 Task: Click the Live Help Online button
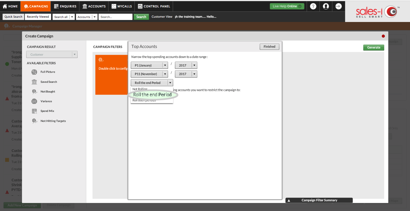point(287,6)
